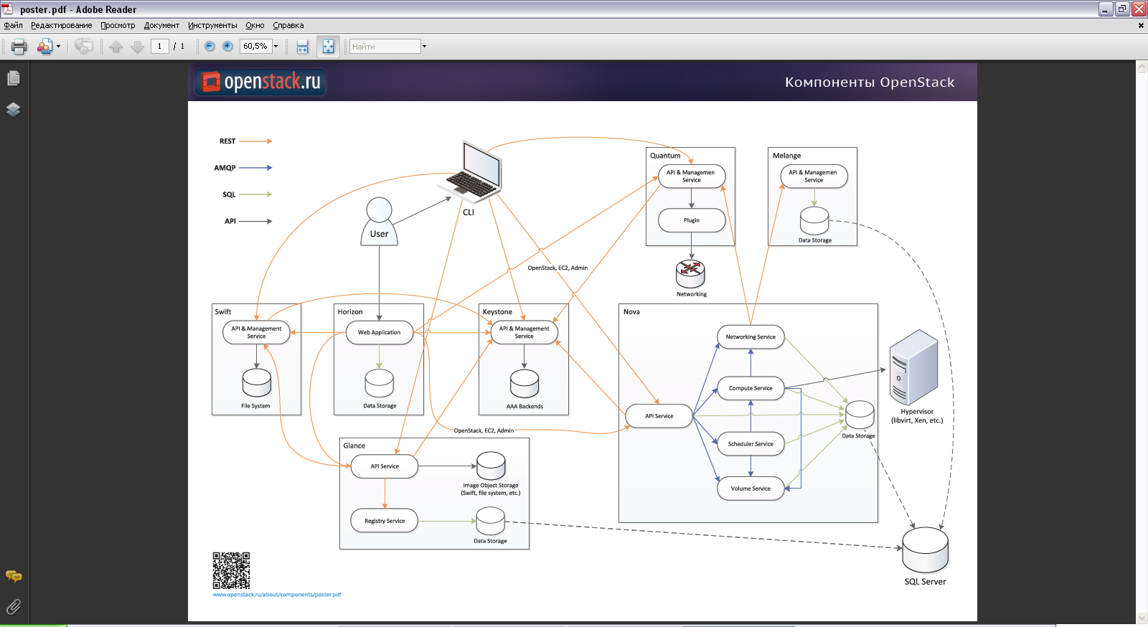Viewport: 1148px width, 627px height.
Task: Click the AMQP legend label
Action: pos(225,168)
